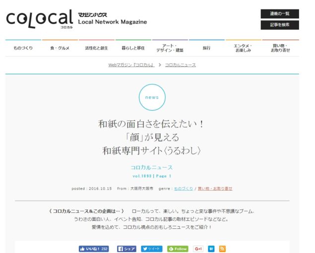Click the Facebook Like button
The height and width of the screenshot is (253, 315).
point(94,249)
